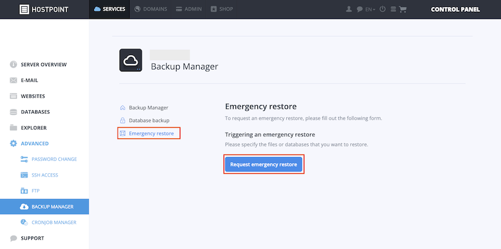Open Explorer via its folder icon
The image size is (501, 249).
click(13, 128)
